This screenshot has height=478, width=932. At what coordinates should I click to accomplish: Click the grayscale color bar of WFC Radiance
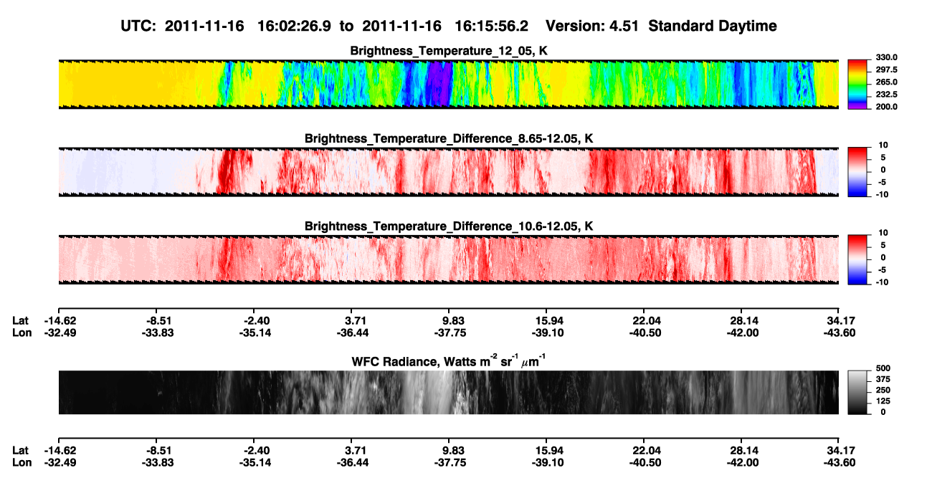coord(857,393)
